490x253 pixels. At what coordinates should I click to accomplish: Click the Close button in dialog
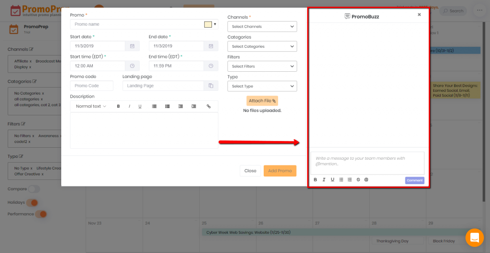click(250, 171)
